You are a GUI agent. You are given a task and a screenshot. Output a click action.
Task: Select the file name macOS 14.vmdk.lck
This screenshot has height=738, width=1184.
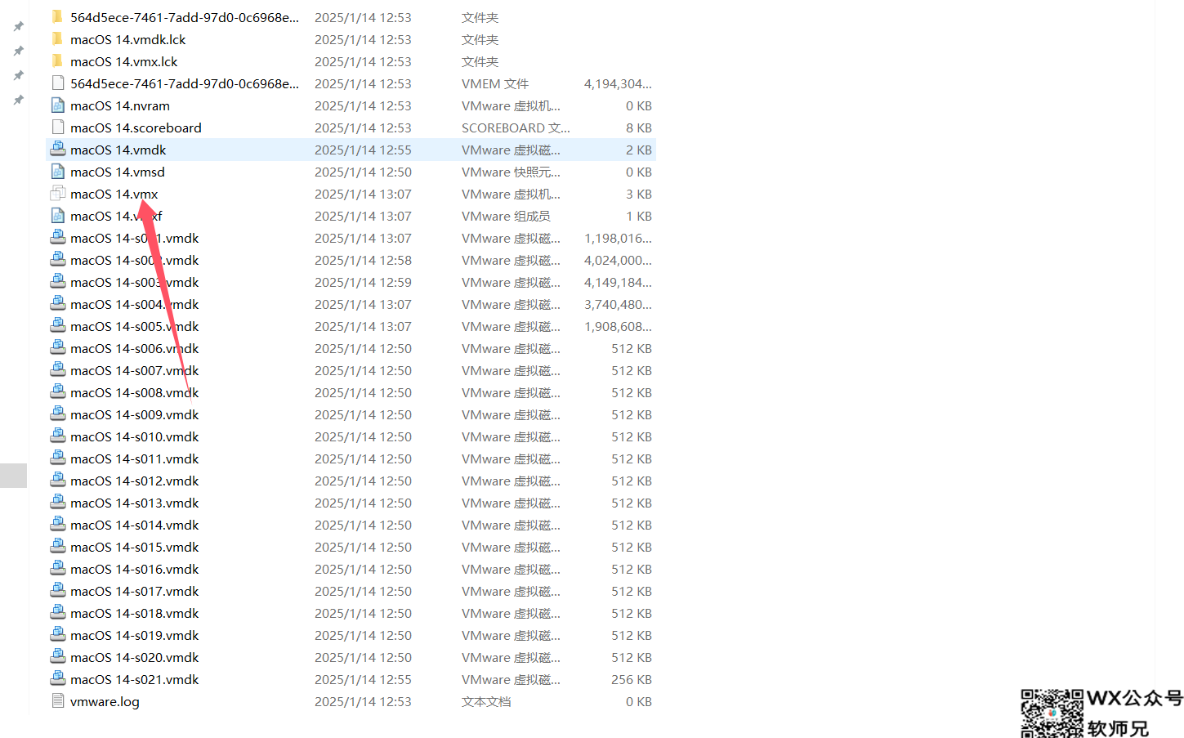click(x=128, y=39)
